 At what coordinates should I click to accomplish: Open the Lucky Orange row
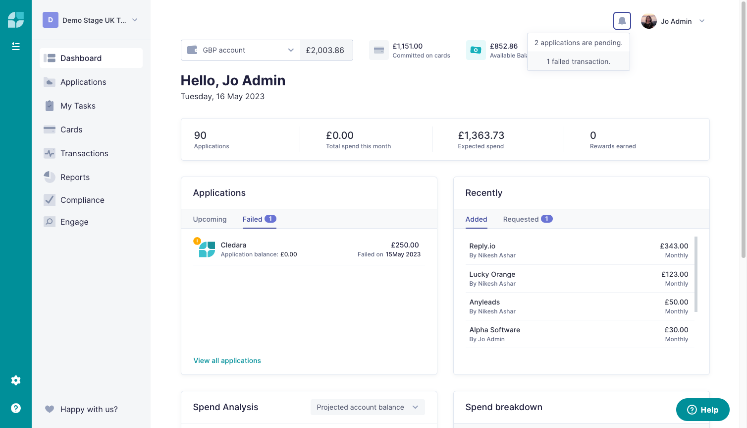point(579,279)
